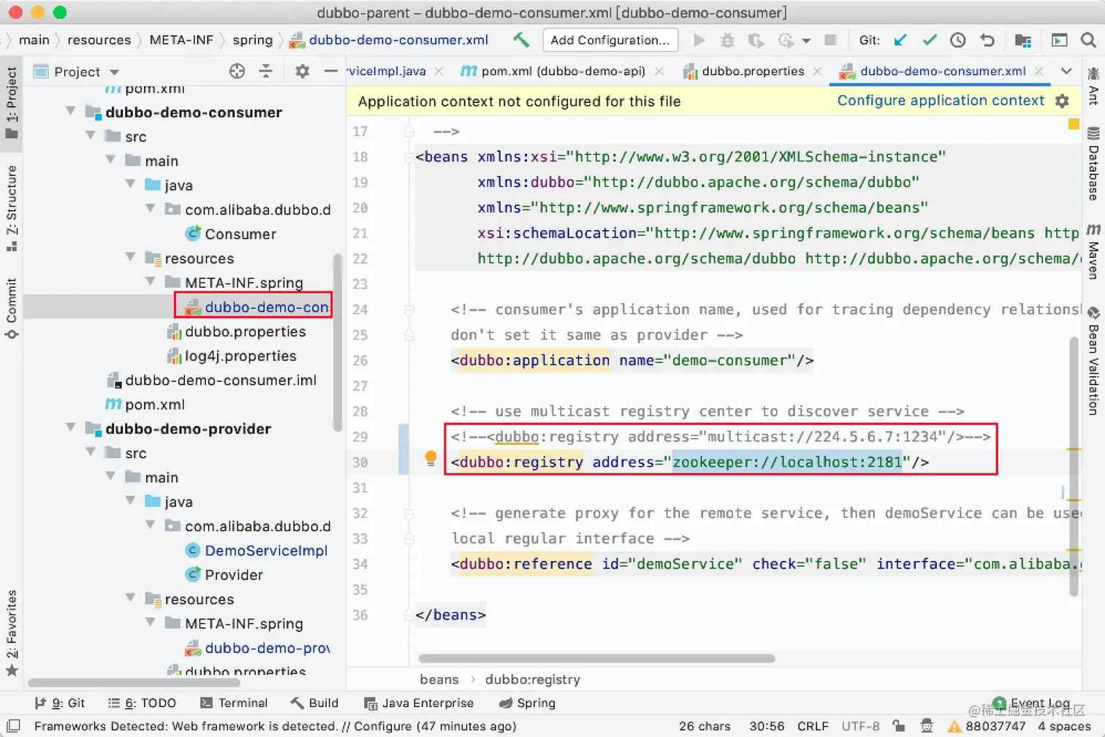Click the Git Rollback arrow icon
The width and height of the screenshot is (1105, 737).
point(987,40)
